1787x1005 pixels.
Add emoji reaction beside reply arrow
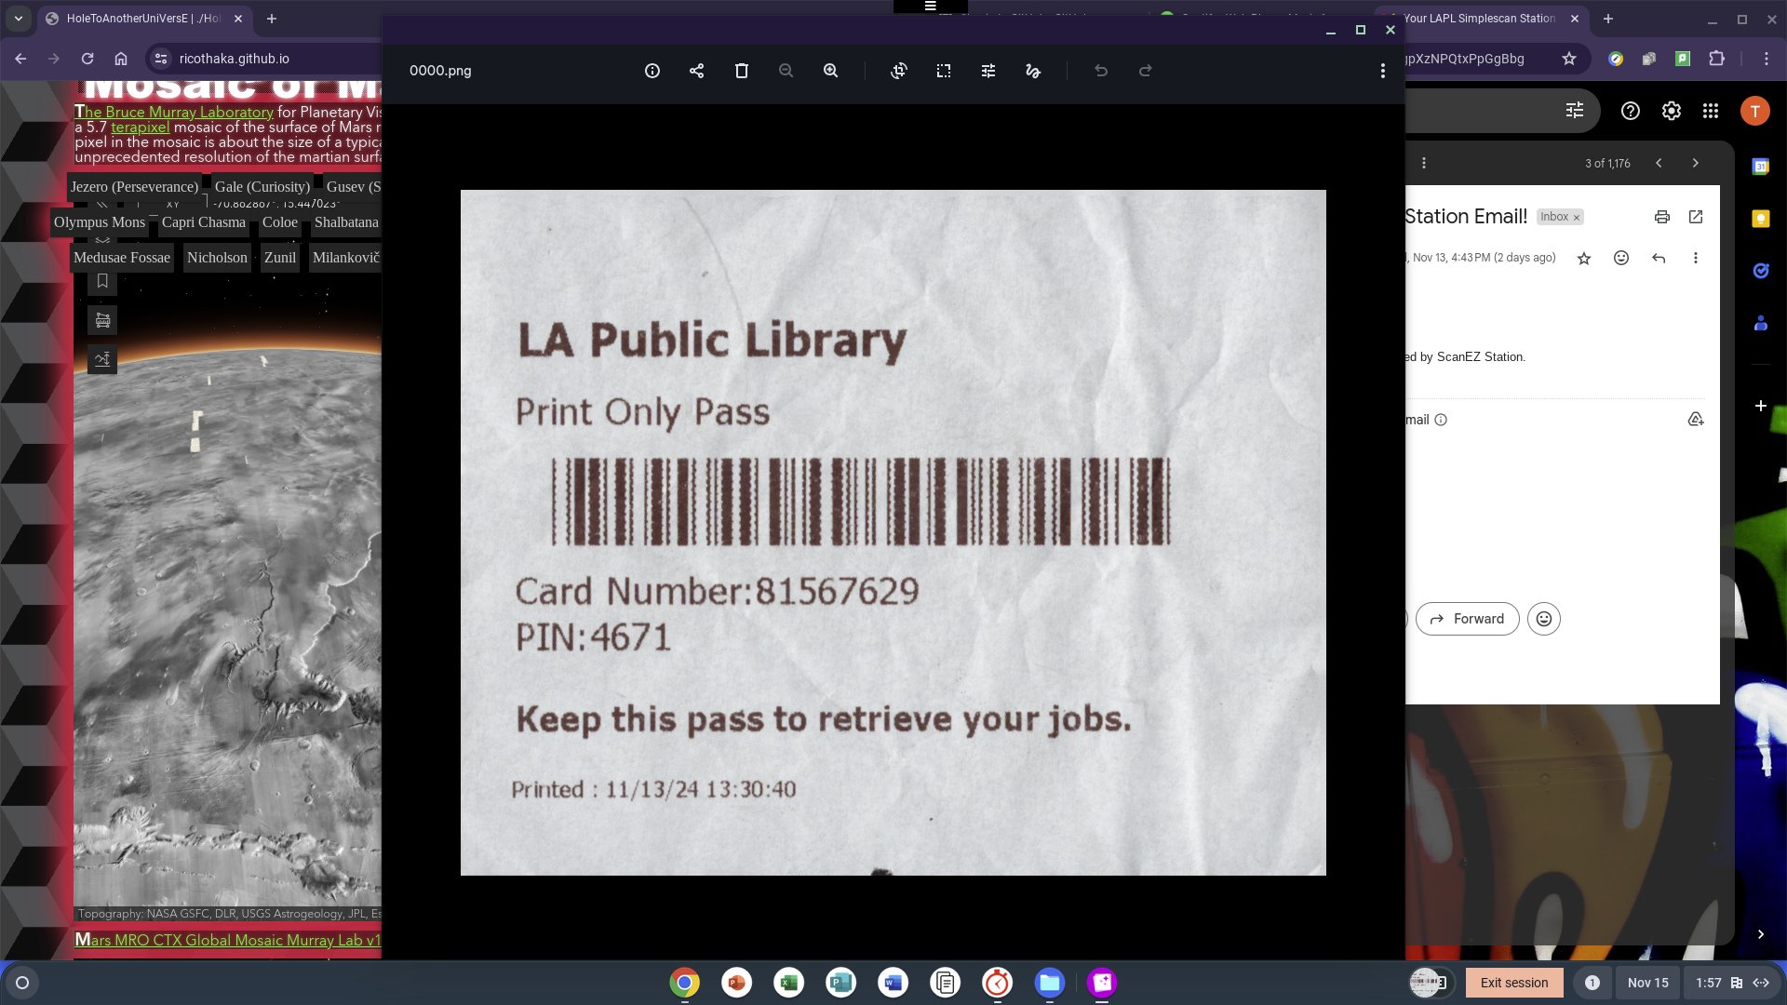(1621, 258)
